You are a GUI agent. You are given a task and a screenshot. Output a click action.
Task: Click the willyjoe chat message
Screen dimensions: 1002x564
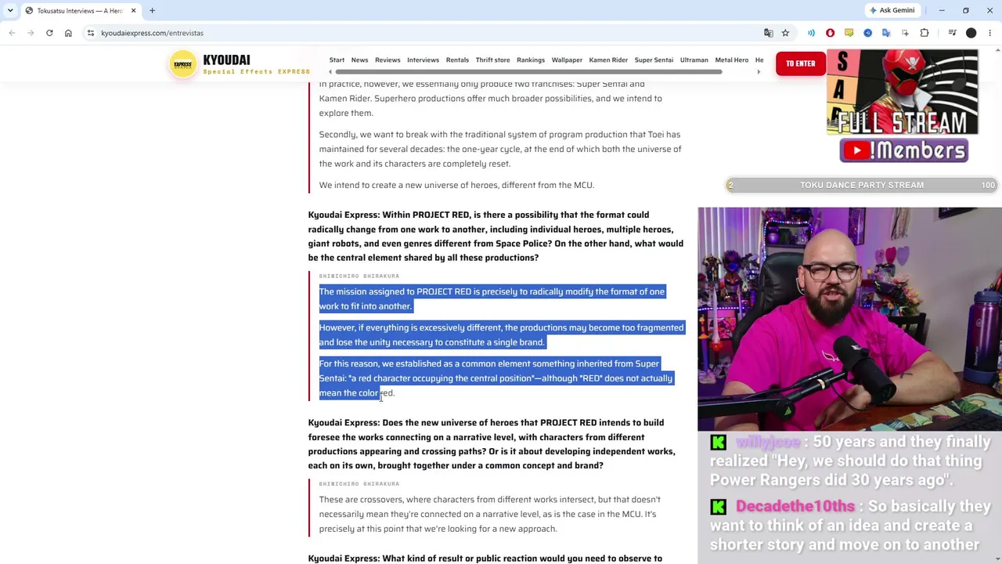point(849,461)
